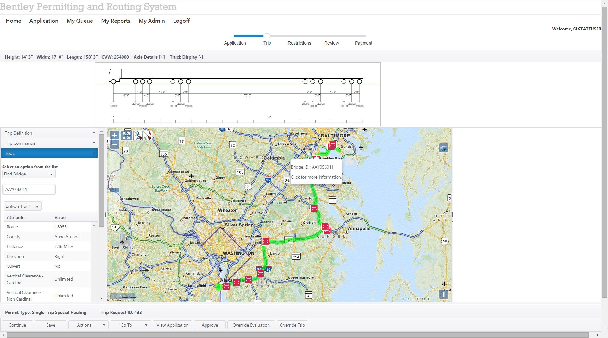608x338 pixels.
Task: Click the page horizontal scrollbar
Action: 298,335
